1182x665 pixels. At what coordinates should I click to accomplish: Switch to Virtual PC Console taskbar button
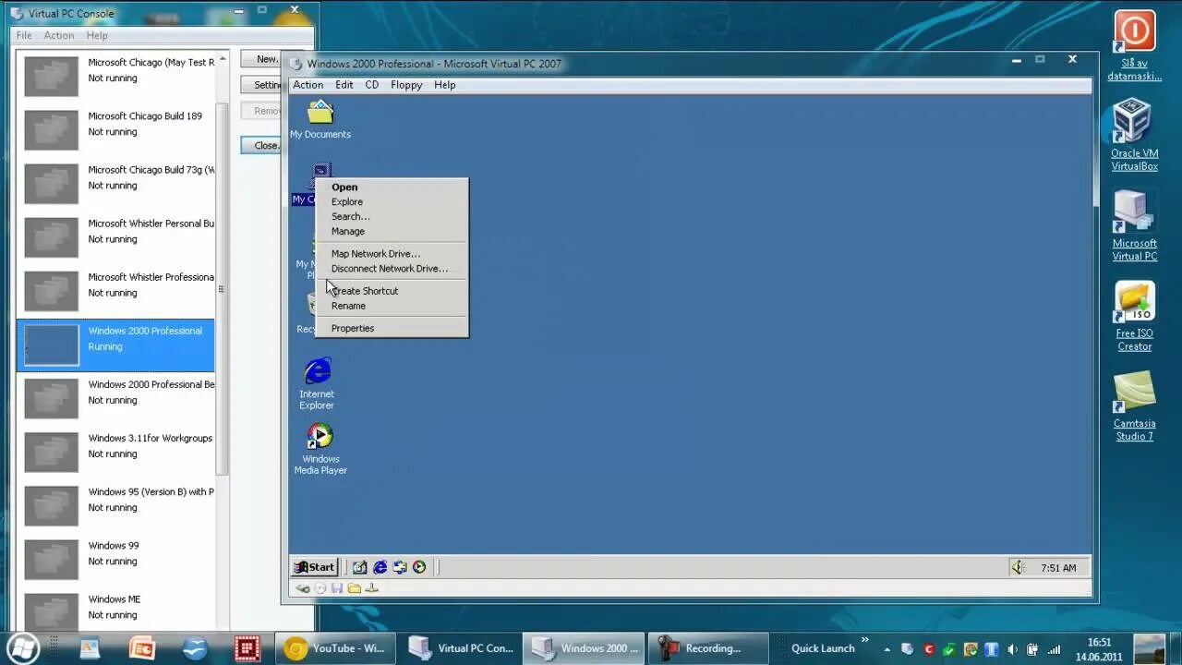click(461, 648)
